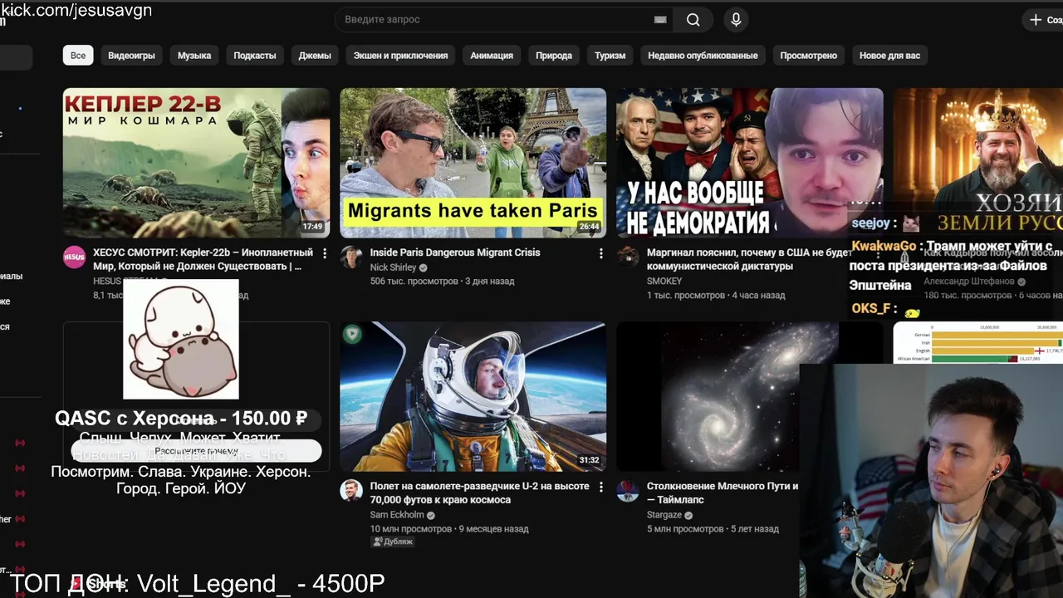Select the 'Музыка' filter chip
Image resolution: width=1063 pixels, height=598 pixels.
pyautogui.click(x=194, y=56)
